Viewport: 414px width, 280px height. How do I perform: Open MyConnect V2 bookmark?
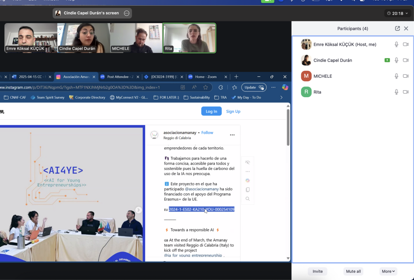pos(129,98)
